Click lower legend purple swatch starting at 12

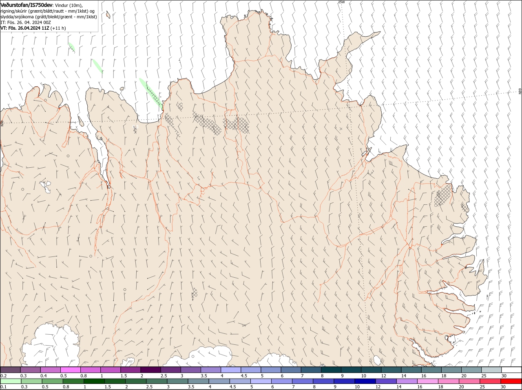(386, 381)
